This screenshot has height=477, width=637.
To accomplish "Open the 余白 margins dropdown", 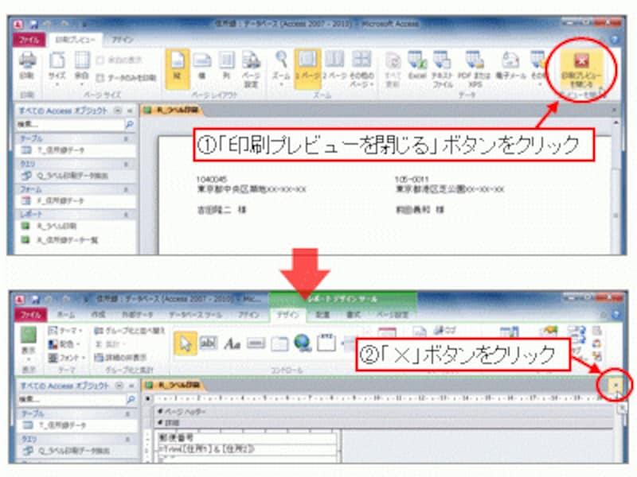I will (82, 68).
